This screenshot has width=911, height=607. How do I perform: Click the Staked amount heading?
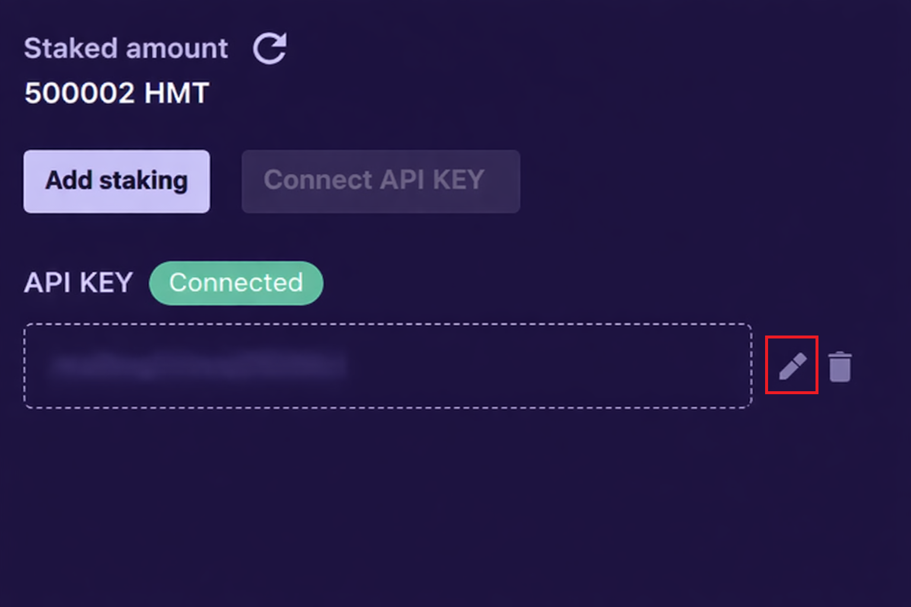[x=126, y=49]
